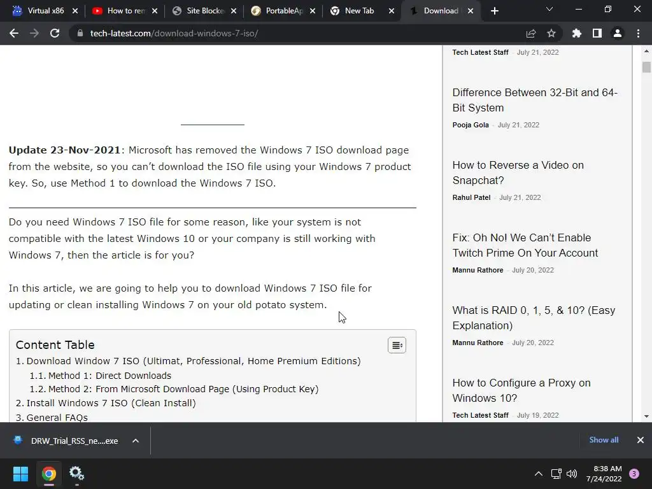Click the page scrollbar thumb
Viewport: 652px width, 489px height.
click(646, 67)
